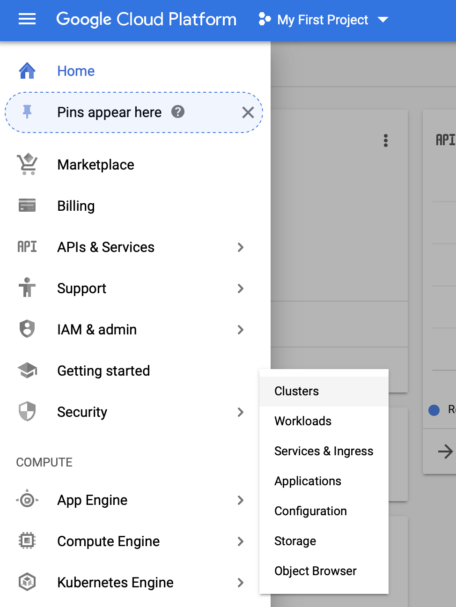The width and height of the screenshot is (456, 607).
Task: Click the IAM & admin shield icon
Action: coord(27,329)
